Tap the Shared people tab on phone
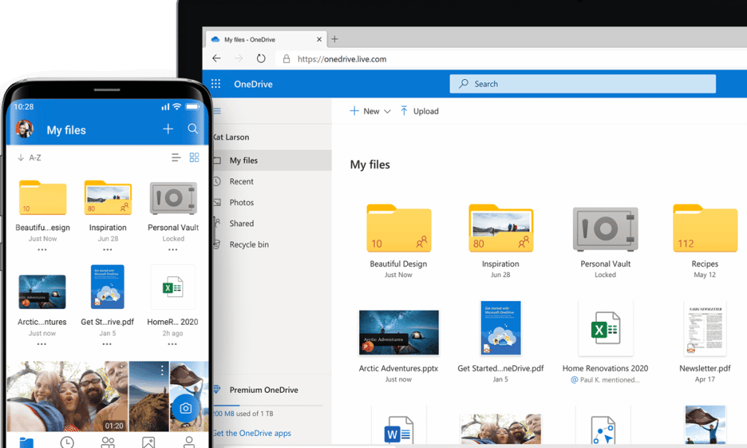 [108, 442]
